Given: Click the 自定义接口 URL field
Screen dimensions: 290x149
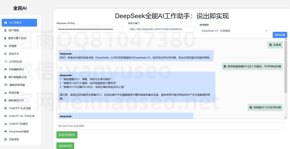Looking at the screenshot, I should click(x=161, y=29).
